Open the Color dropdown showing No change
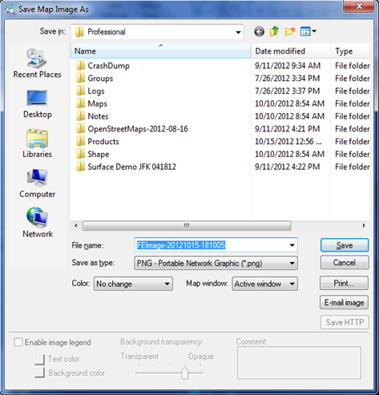This screenshot has width=379, height=395. click(x=133, y=284)
